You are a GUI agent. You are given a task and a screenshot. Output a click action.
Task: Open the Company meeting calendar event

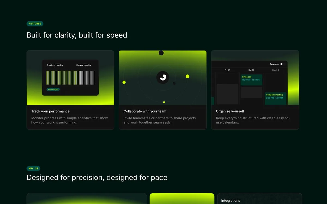275,98
